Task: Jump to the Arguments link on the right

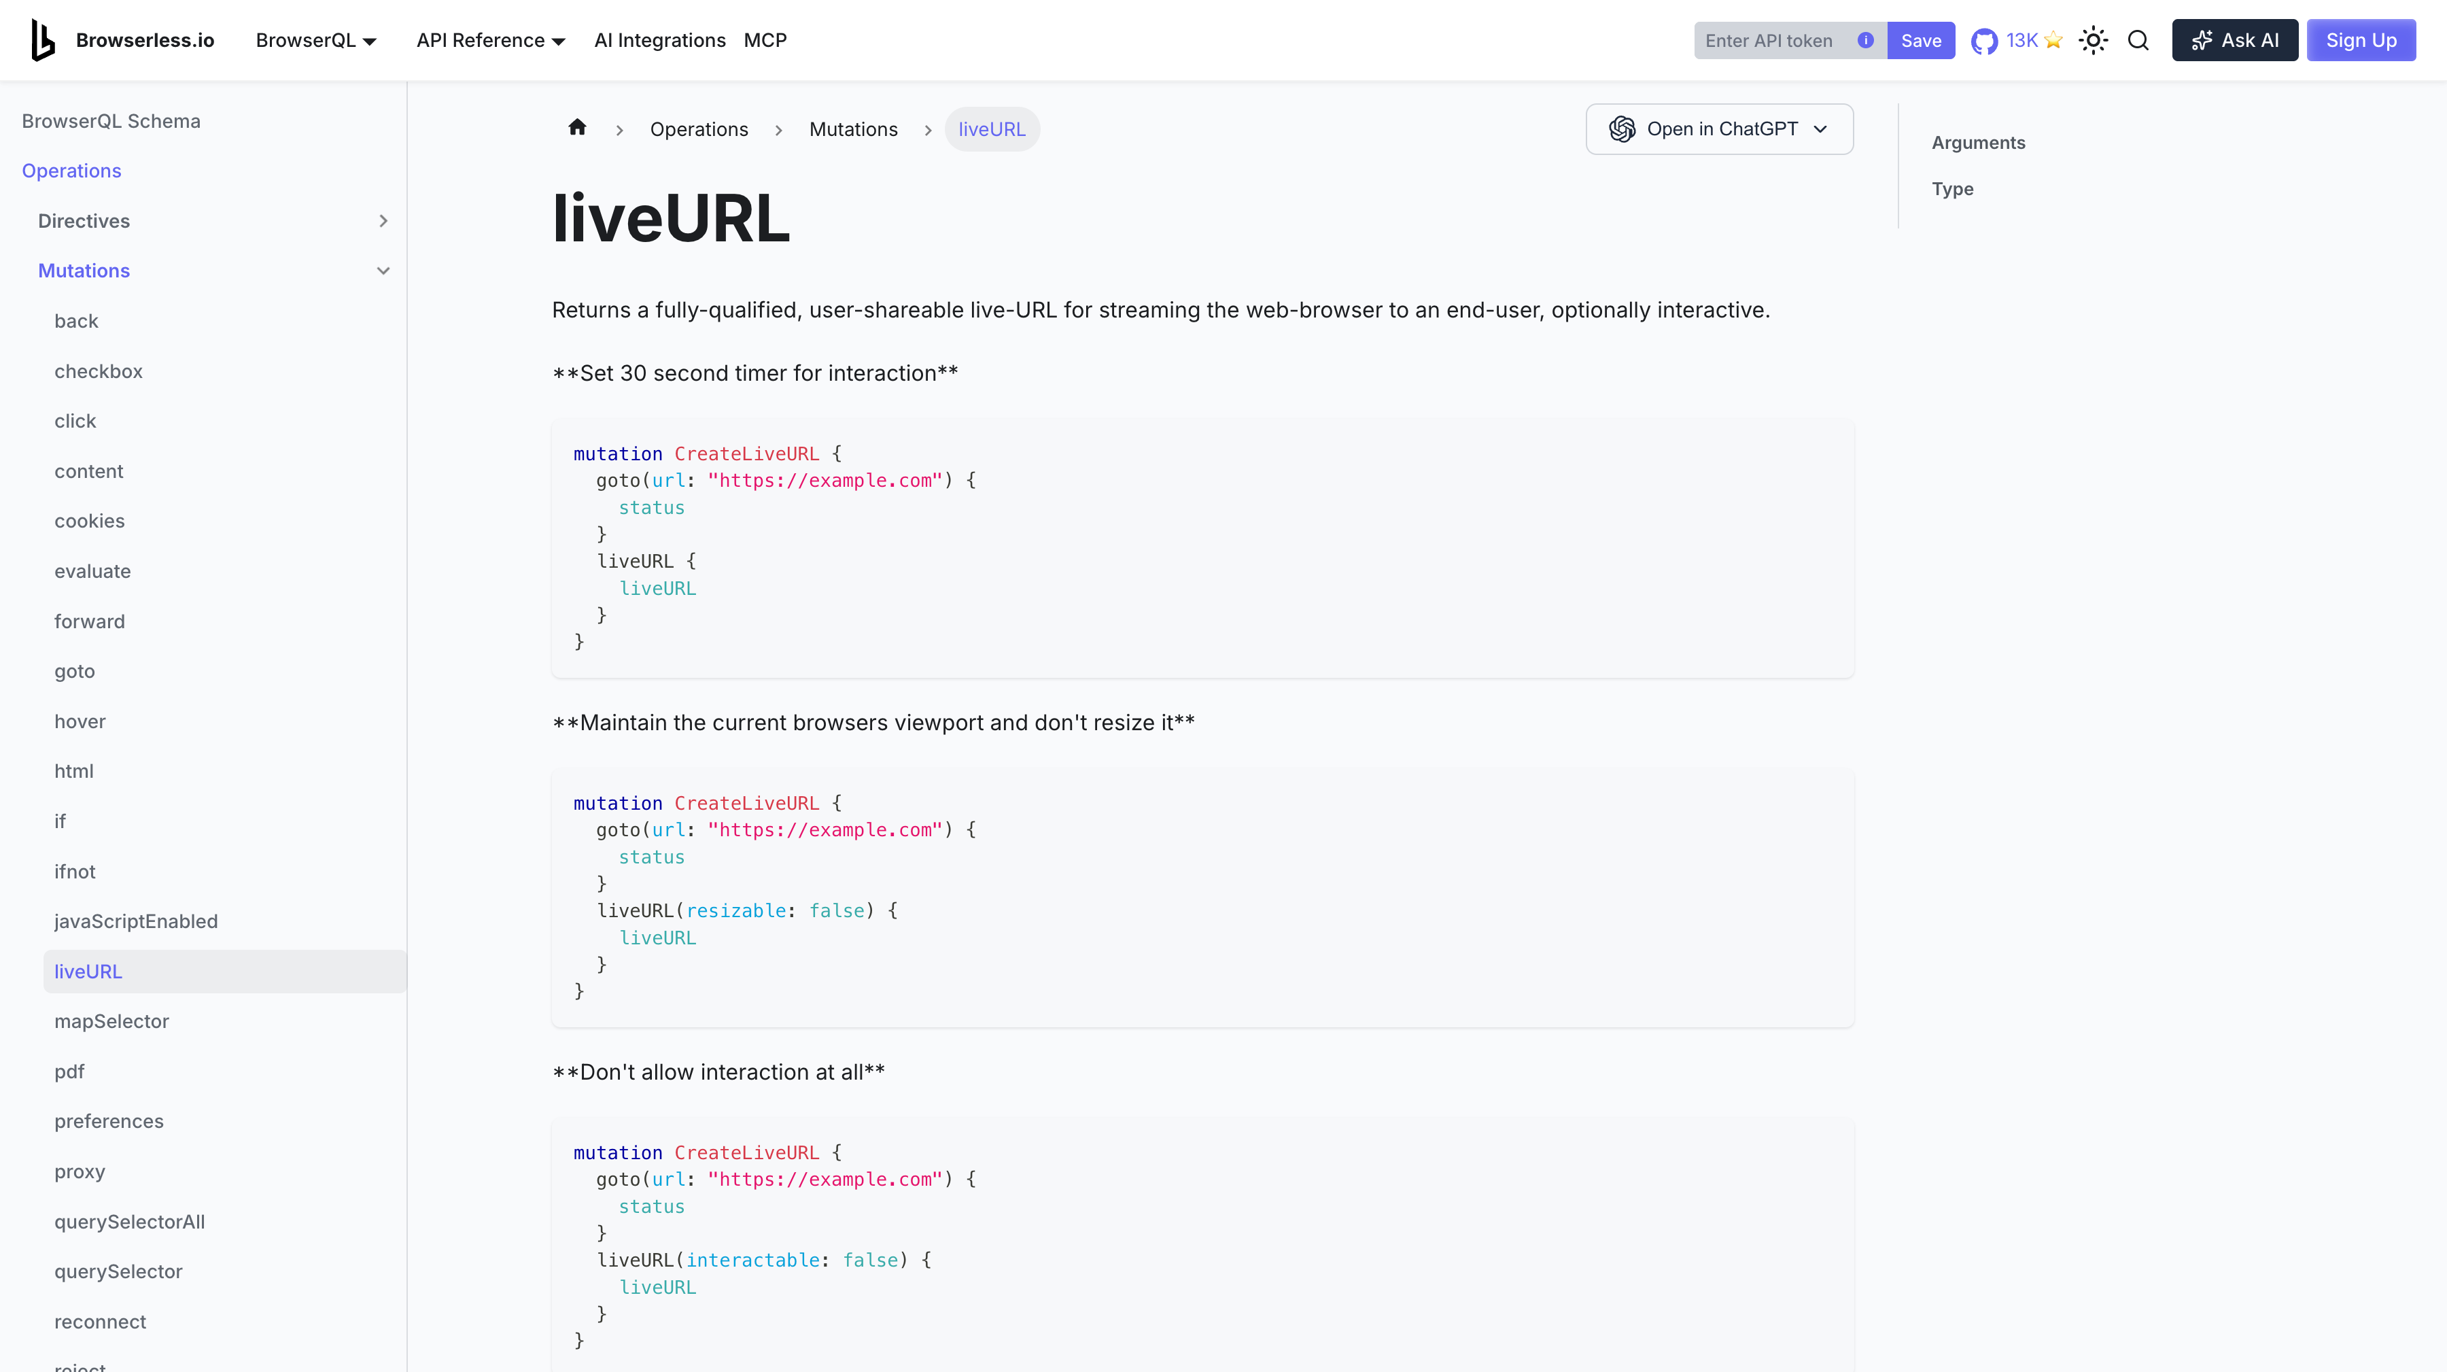Action: pyautogui.click(x=1978, y=143)
